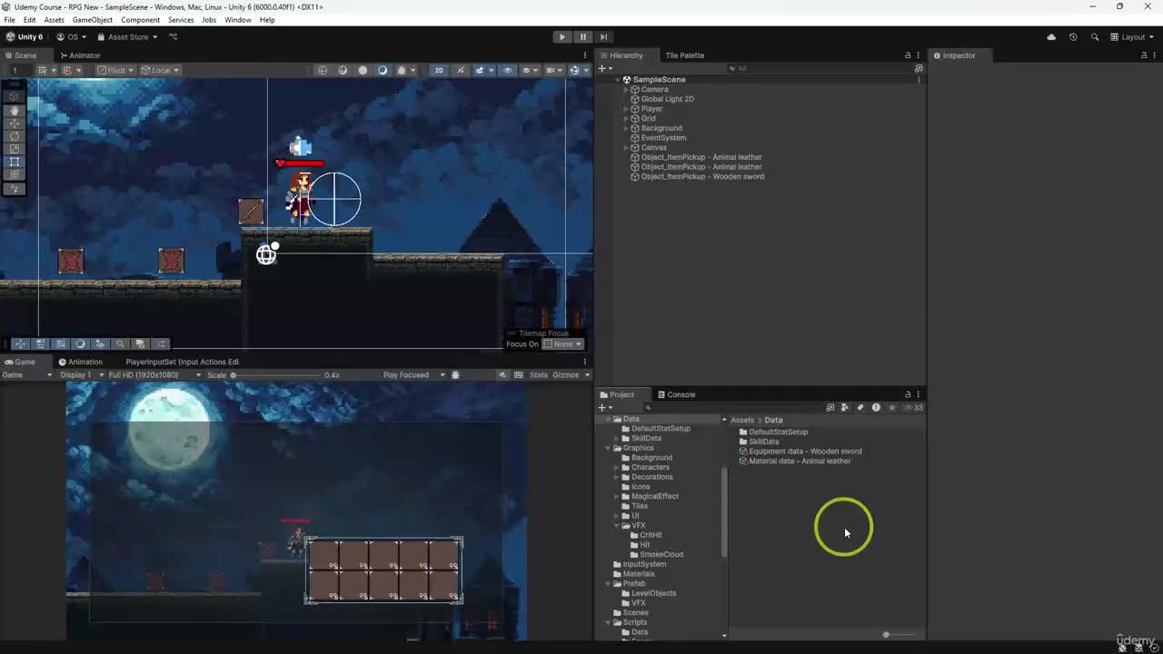
Task: Toggle hidden packages count in Project panel
Action: point(916,408)
